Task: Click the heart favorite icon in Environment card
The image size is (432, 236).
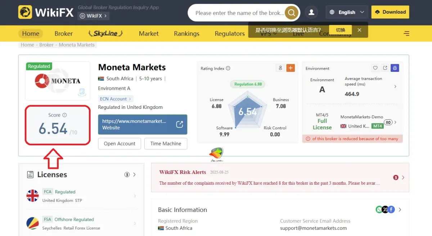Action: pyautogui.click(x=375, y=68)
